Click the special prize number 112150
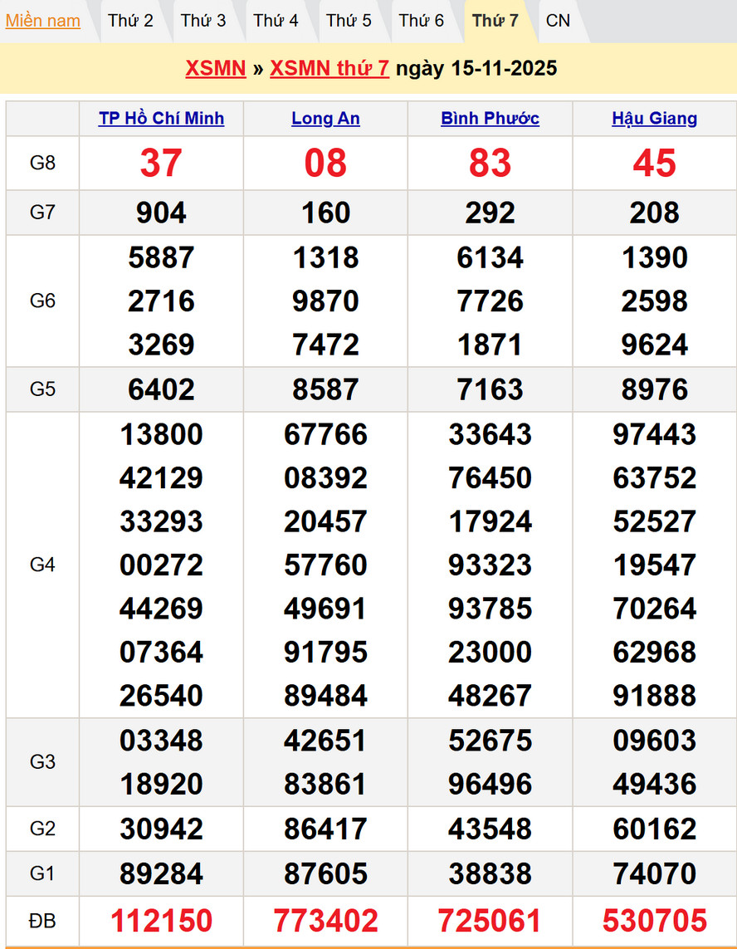Image resolution: width=737 pixels, height=949 pixels. click(161, 920)
